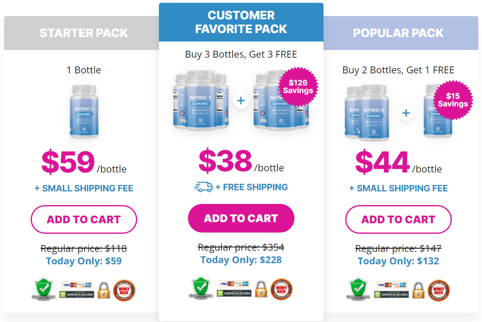The width and height of the screenshot is (482, 322).
Task: Click the gold padlock icon under Customer Favorite Pack
Action: point(261,289)
